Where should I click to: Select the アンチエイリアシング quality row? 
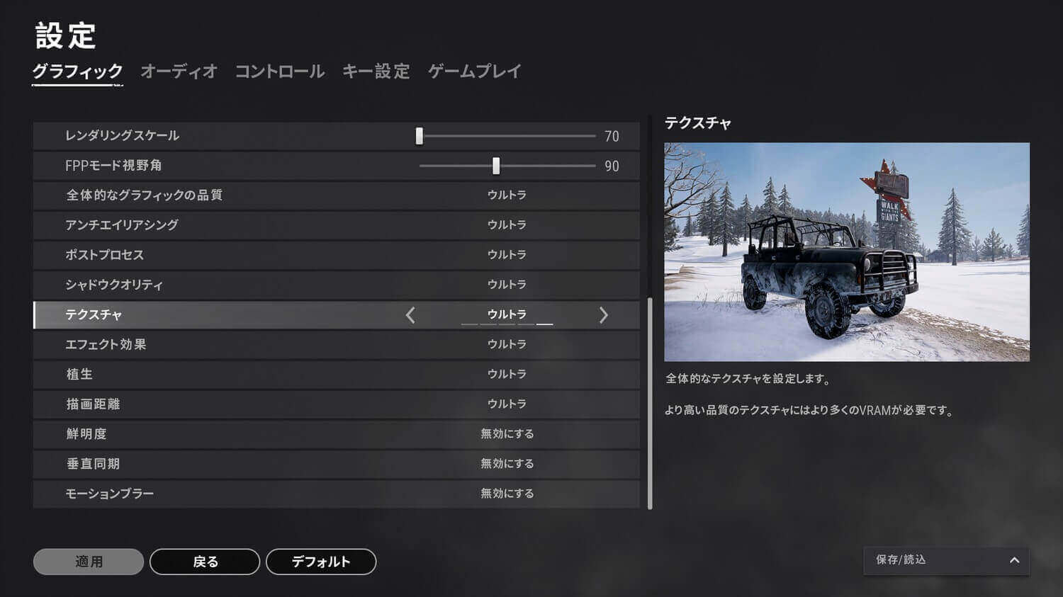click(336, 225)
